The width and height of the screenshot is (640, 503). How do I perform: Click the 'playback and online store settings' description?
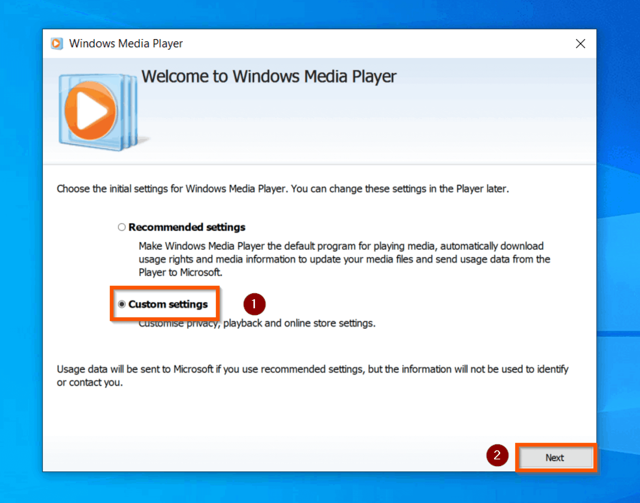[257, 323]
